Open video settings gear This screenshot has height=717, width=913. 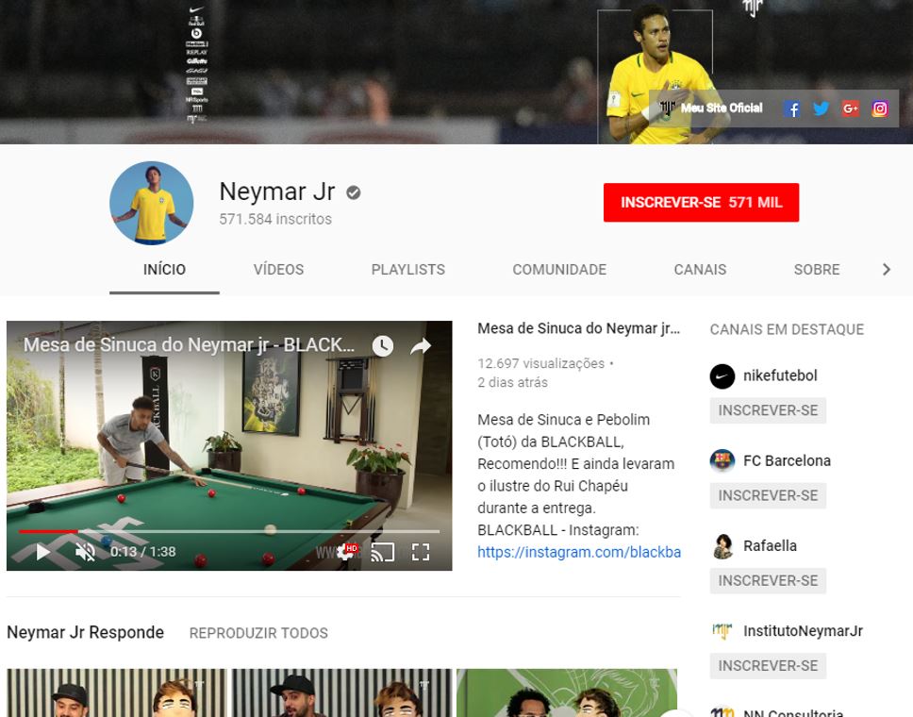pyautogui.click(x=346, y=552)
